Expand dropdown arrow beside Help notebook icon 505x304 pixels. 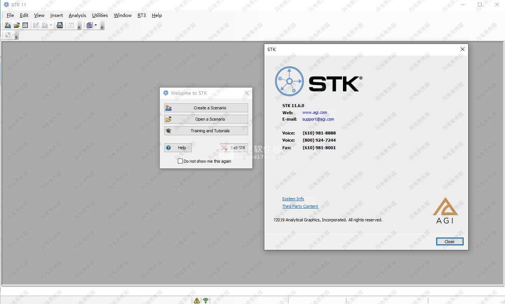(x=96, y=25)
